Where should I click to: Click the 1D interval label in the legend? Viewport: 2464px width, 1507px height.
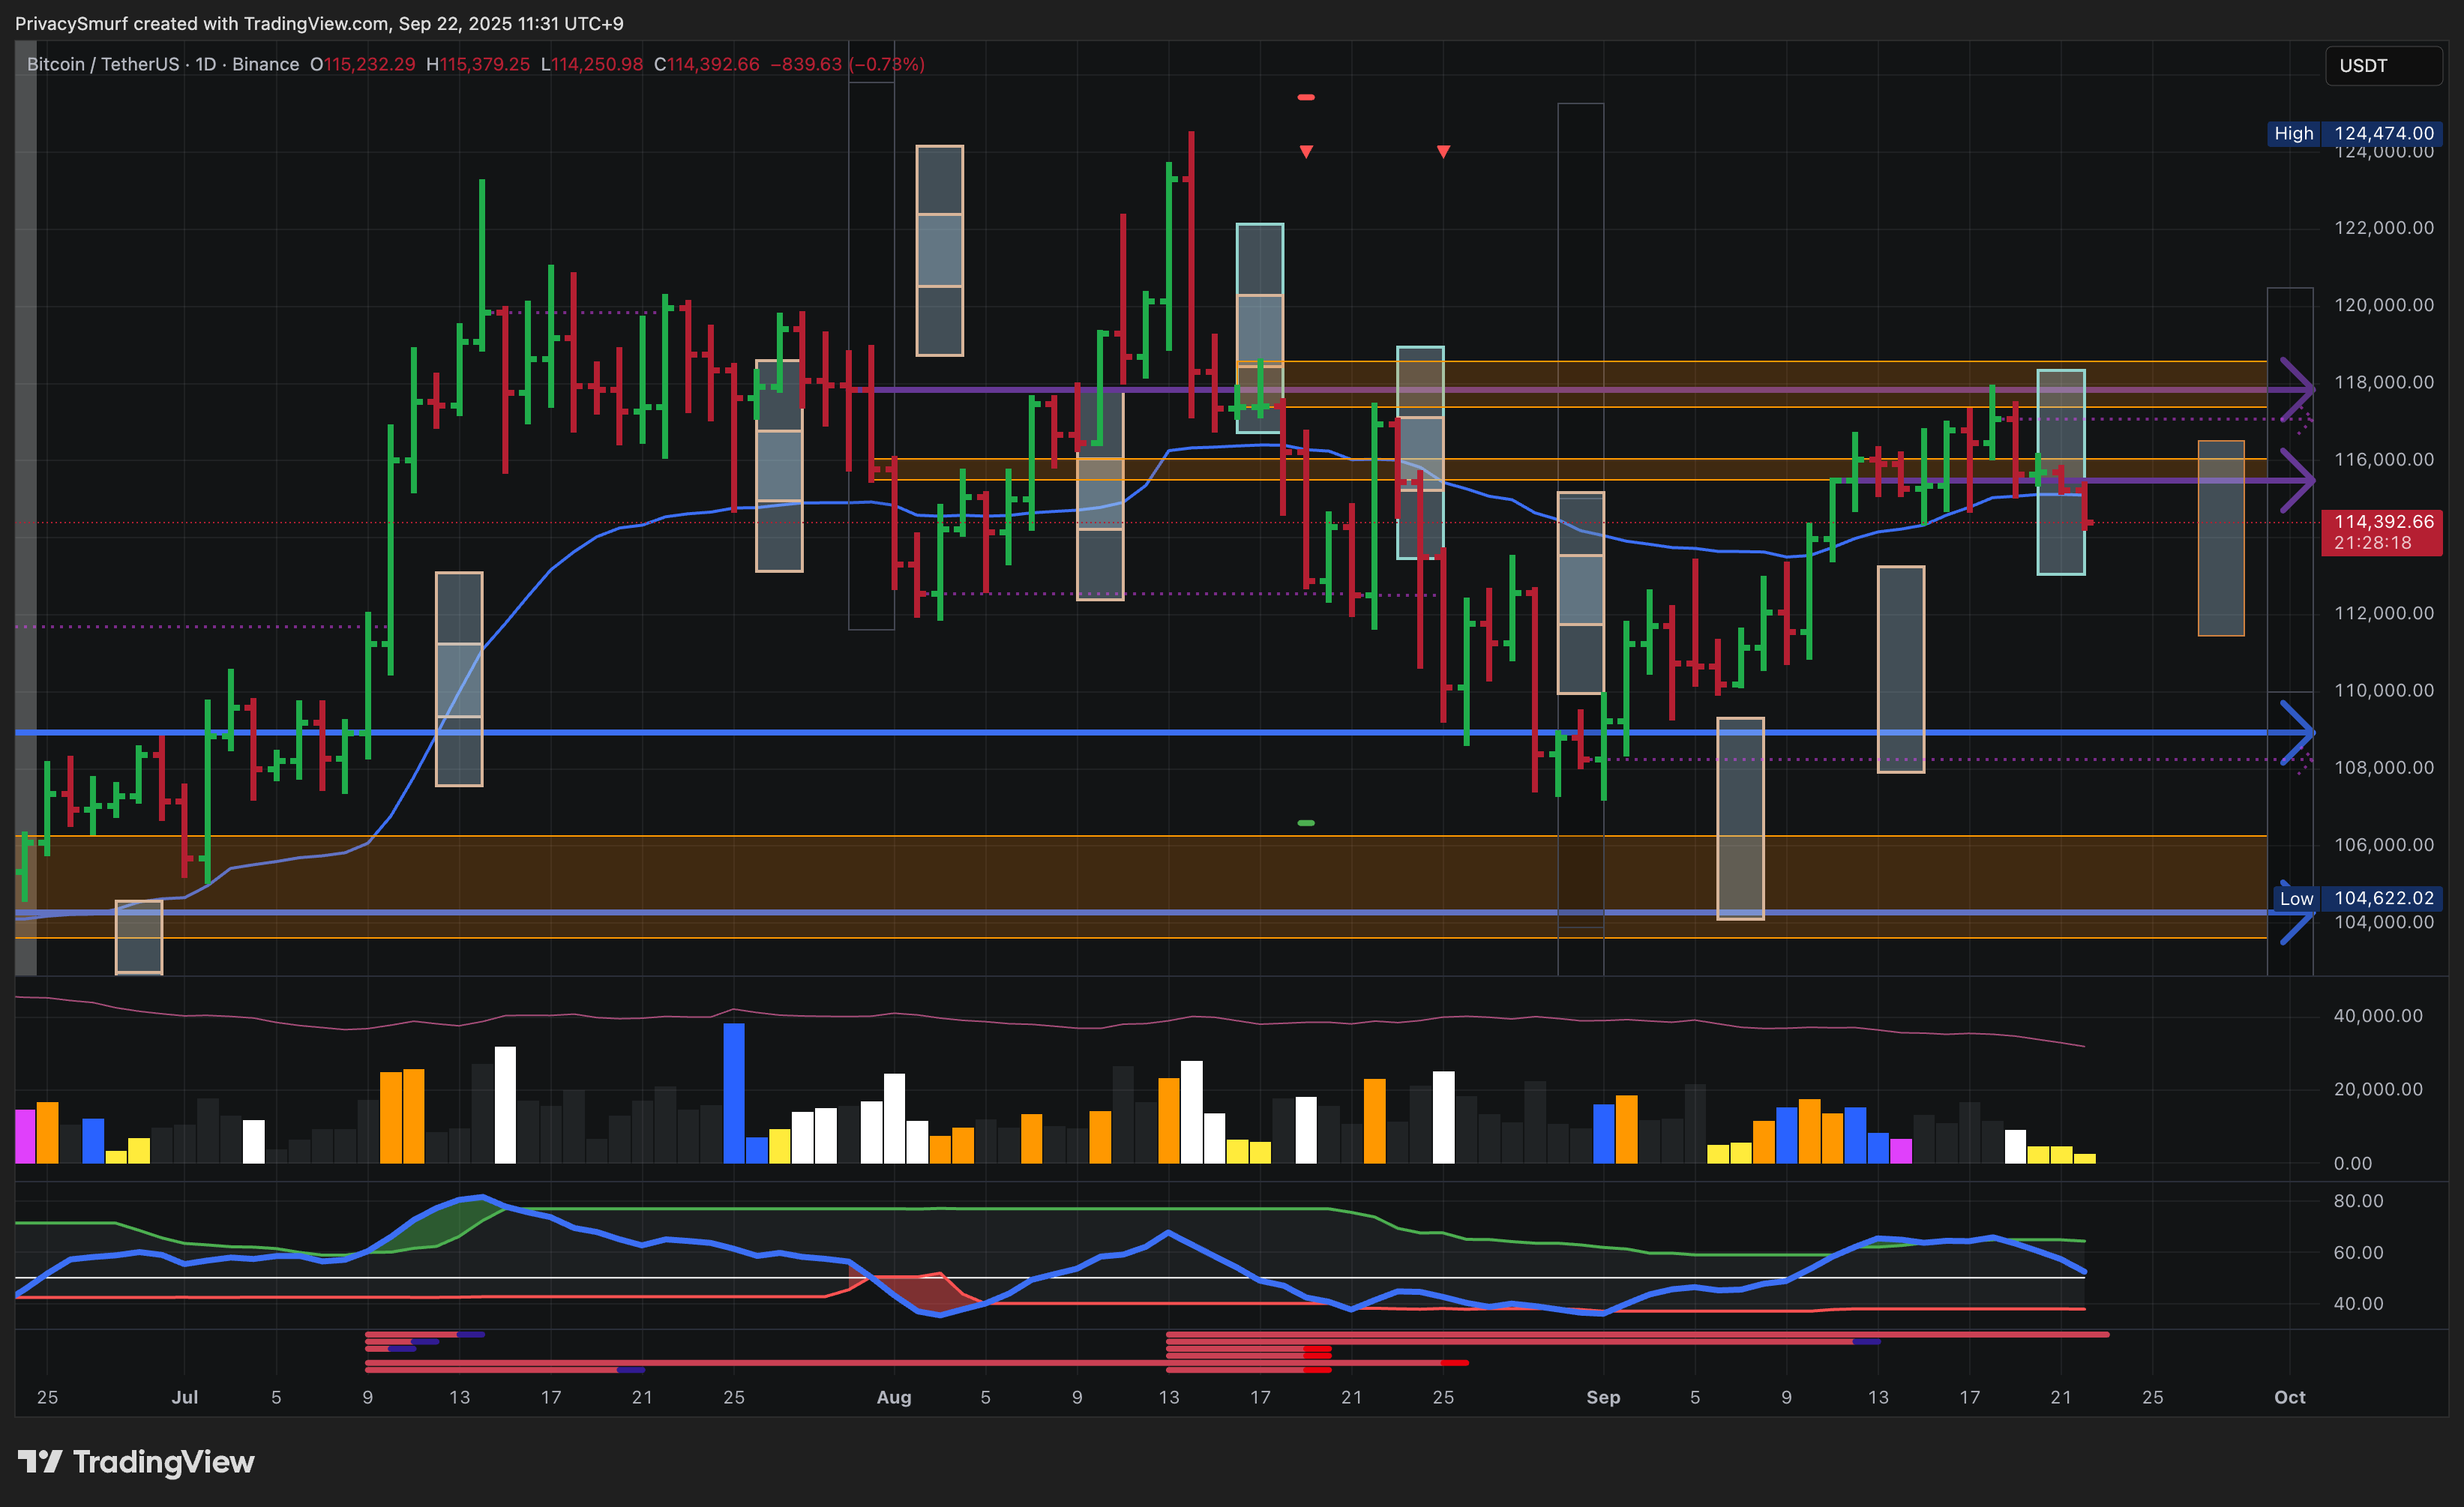205,64
